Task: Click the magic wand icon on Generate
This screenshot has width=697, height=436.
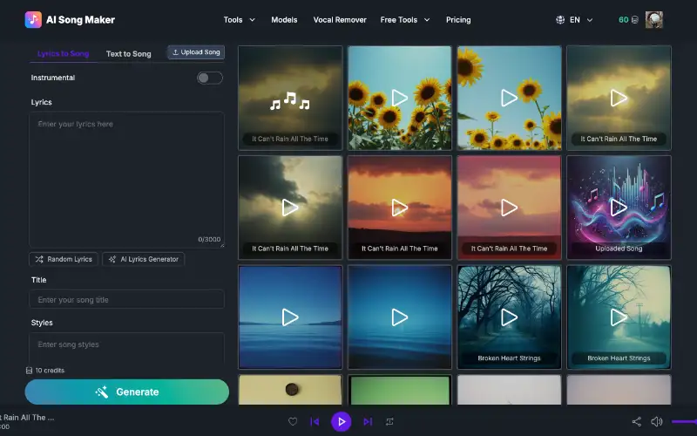Action: click(102, 392)
